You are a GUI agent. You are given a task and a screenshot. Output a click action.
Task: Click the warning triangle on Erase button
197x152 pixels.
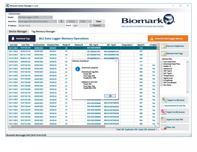(152, 39)
